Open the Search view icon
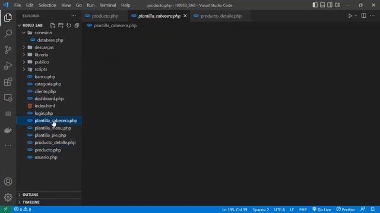Viewport: 380px width, 213px height. [x=8, y=34]
